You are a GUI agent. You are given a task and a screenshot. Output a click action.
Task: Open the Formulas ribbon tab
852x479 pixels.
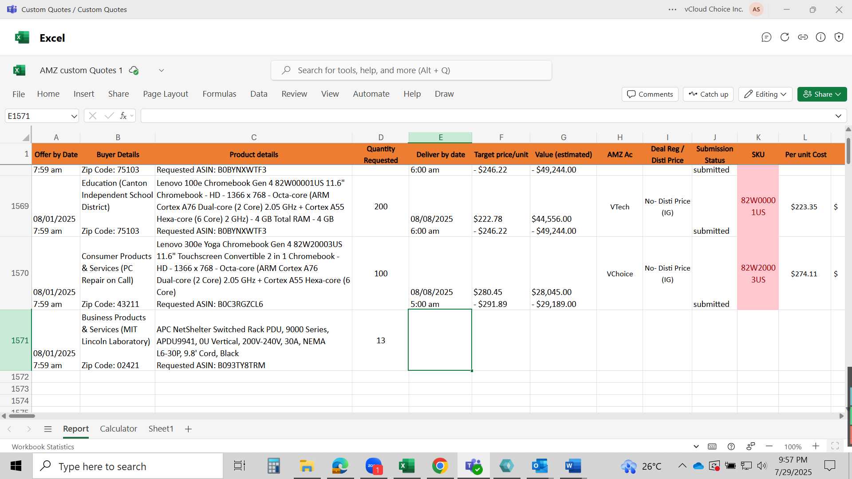pos(219,94)
